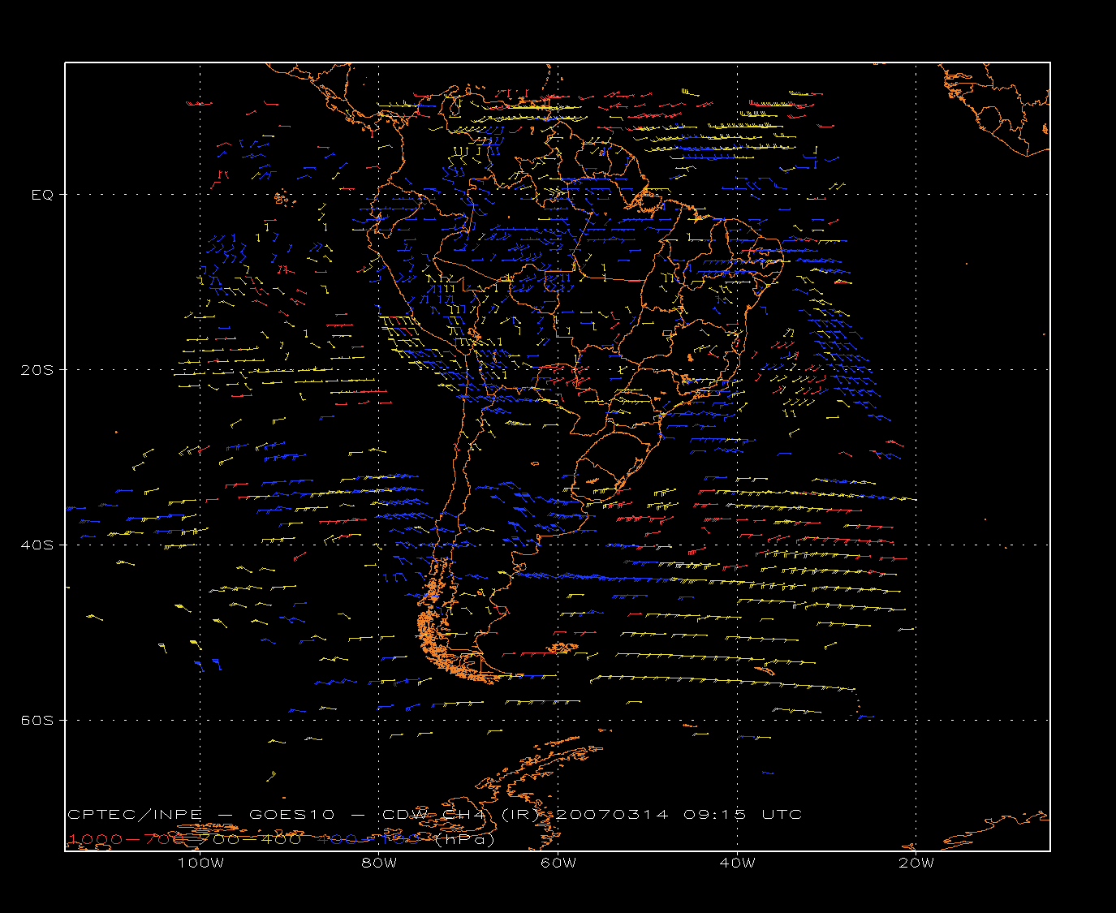This screenshot has height=913, width=1116.
Task: Click the 40W longitude label
Action: (x=737, y=863)
